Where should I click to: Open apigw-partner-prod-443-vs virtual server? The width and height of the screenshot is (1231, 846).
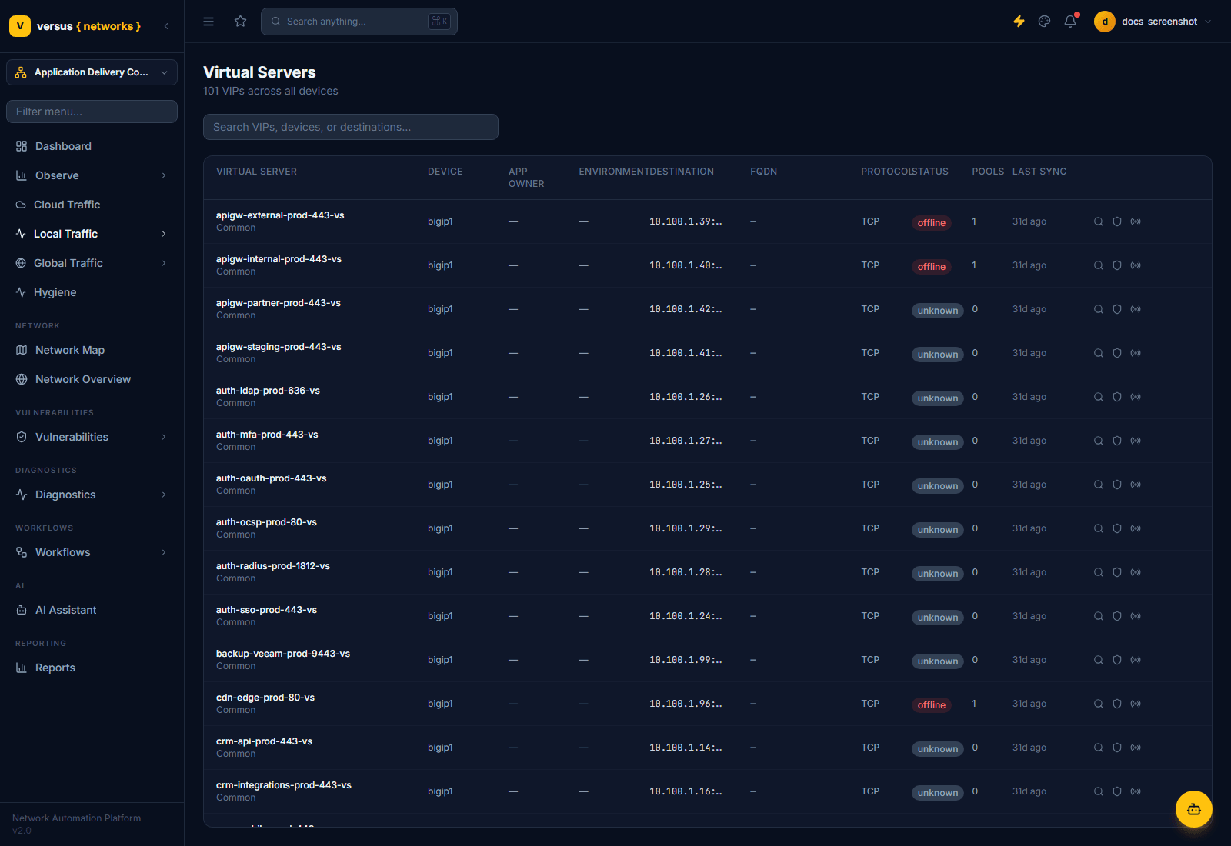(x=279, y=303)
